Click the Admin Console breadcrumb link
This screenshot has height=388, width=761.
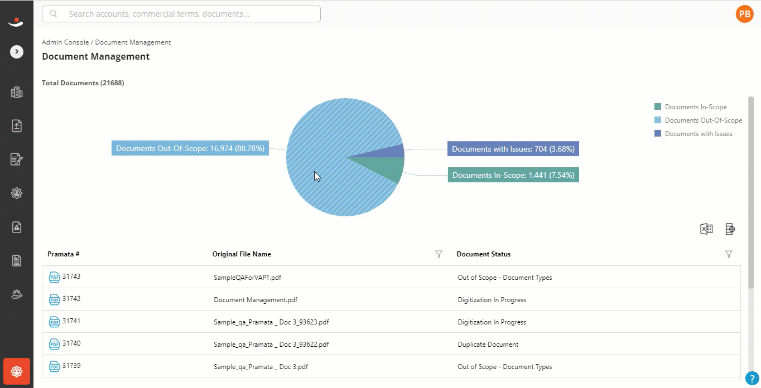65,42
